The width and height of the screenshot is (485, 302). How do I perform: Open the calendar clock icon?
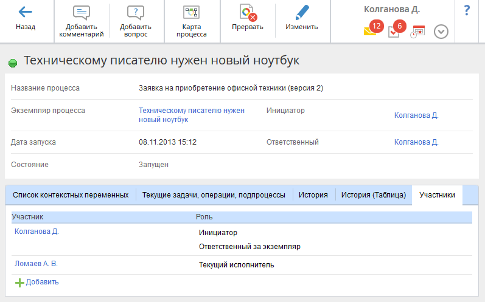(418, 32)
